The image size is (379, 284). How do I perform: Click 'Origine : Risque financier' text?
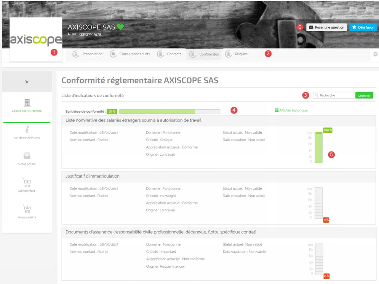[166, 266]
